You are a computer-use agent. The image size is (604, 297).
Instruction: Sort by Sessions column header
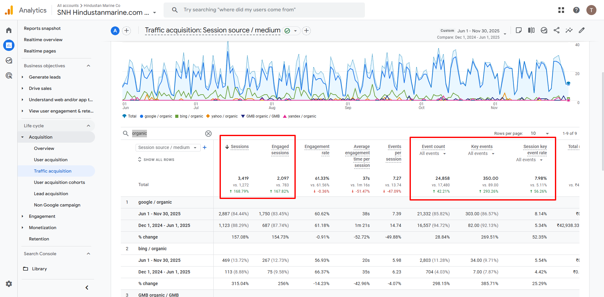point(239,147)
